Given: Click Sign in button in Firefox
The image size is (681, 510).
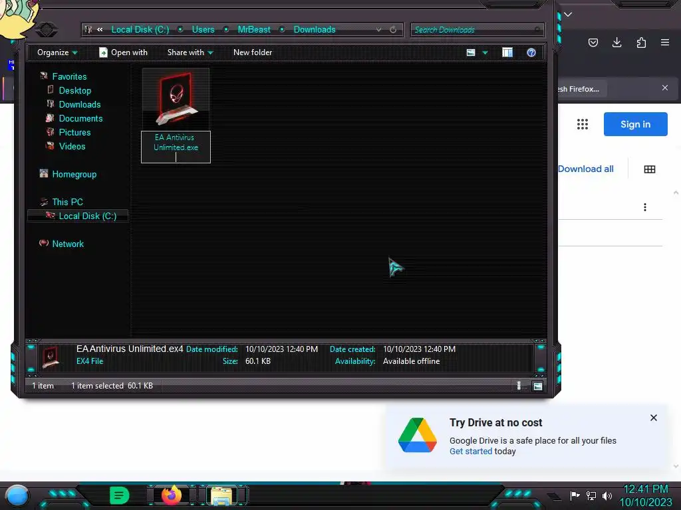Looking at the screenshot, I should click(635, 124).
